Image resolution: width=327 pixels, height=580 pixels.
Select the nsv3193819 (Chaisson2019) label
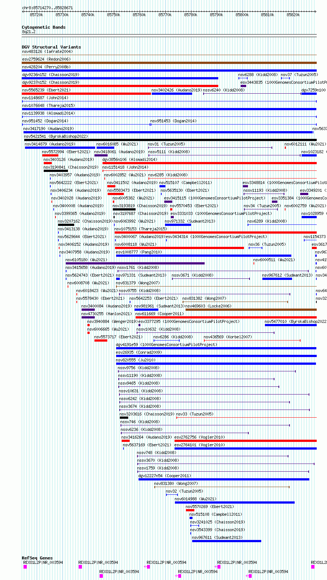pyautogui.click(x=140, y=206)
